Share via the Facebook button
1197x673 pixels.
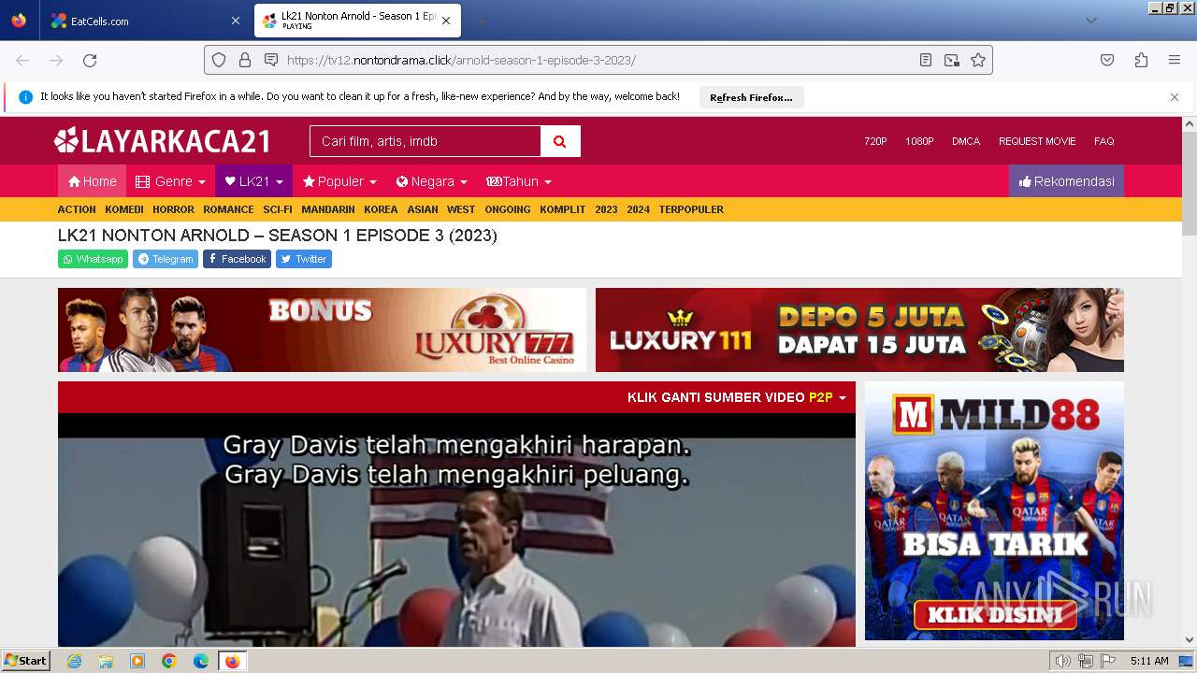click(x=237, y=259)
